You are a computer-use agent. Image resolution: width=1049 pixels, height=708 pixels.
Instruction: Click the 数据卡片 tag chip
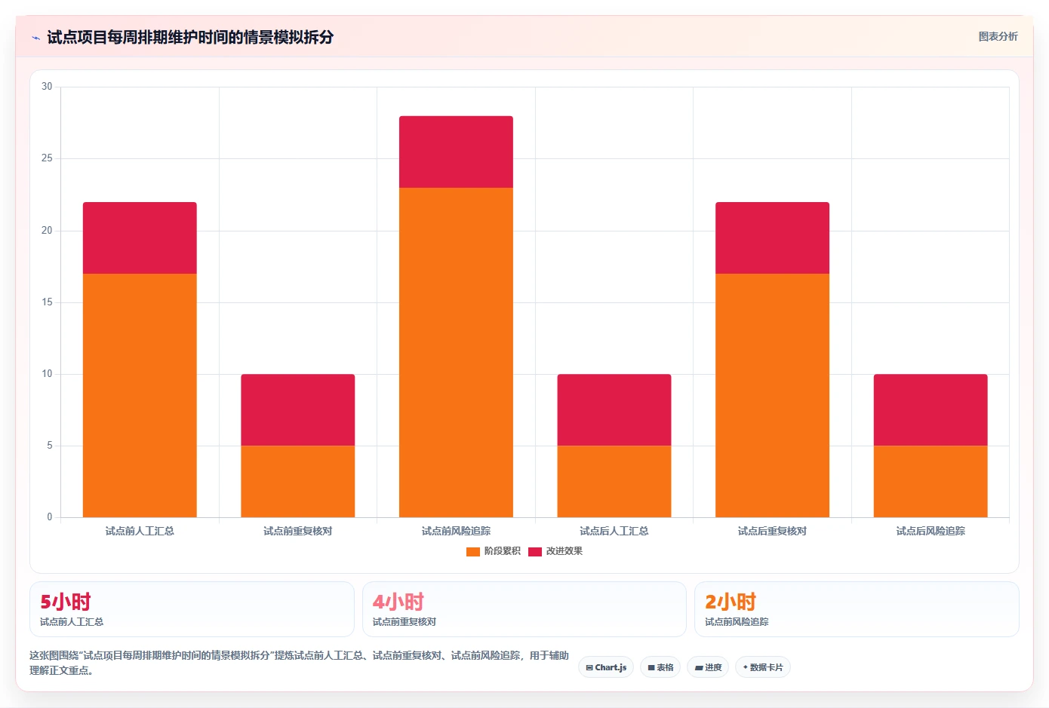[763, 667]
